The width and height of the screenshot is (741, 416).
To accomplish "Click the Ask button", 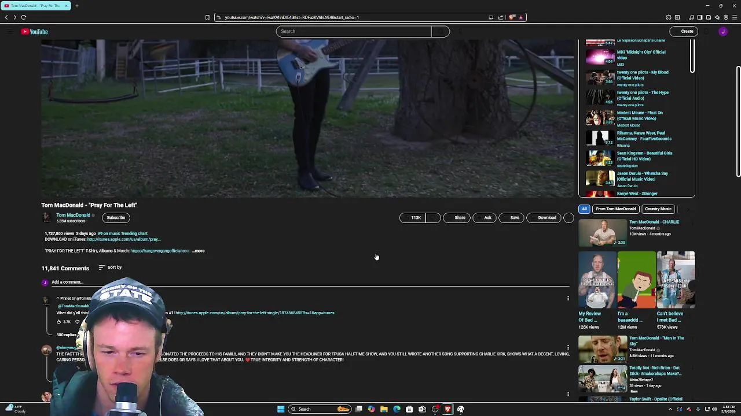I will [x=484, y=218].
